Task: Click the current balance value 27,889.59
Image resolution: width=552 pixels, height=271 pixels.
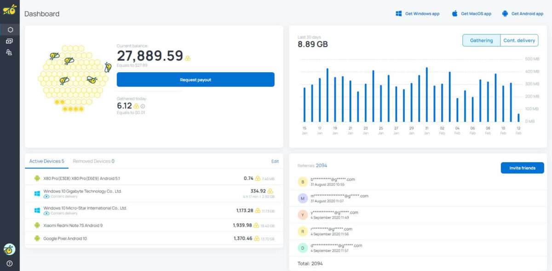Action: click(150, 56)
